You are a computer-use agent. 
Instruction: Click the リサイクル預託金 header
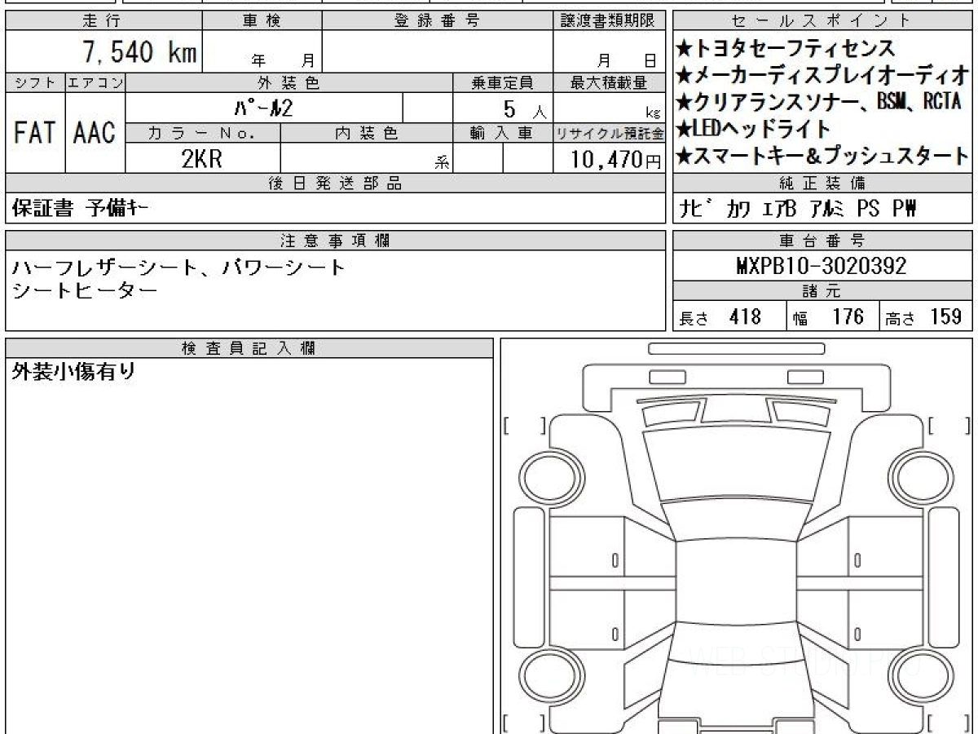point(610,133)
